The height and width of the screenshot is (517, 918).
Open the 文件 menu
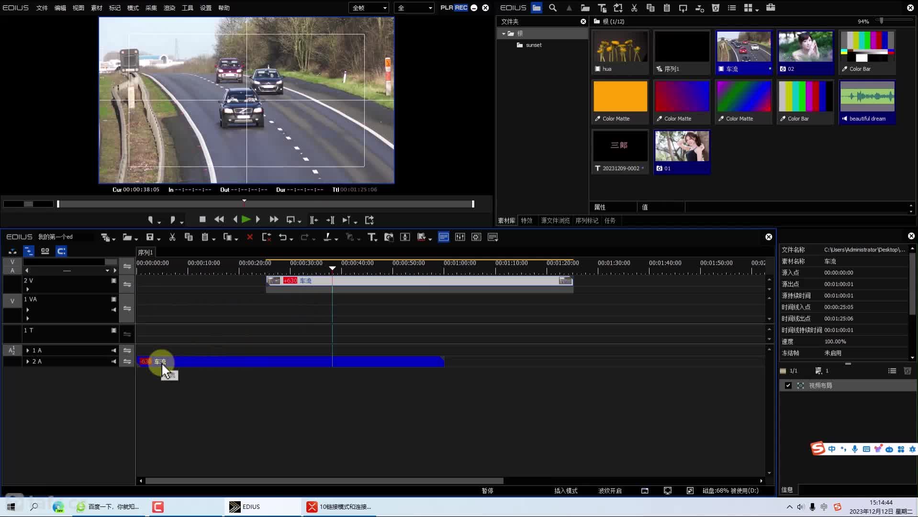[42, 8]
